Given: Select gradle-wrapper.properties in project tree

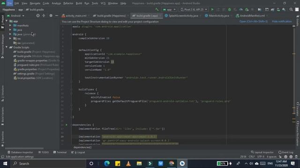Looking at the screenshot, I should point(32,60).
